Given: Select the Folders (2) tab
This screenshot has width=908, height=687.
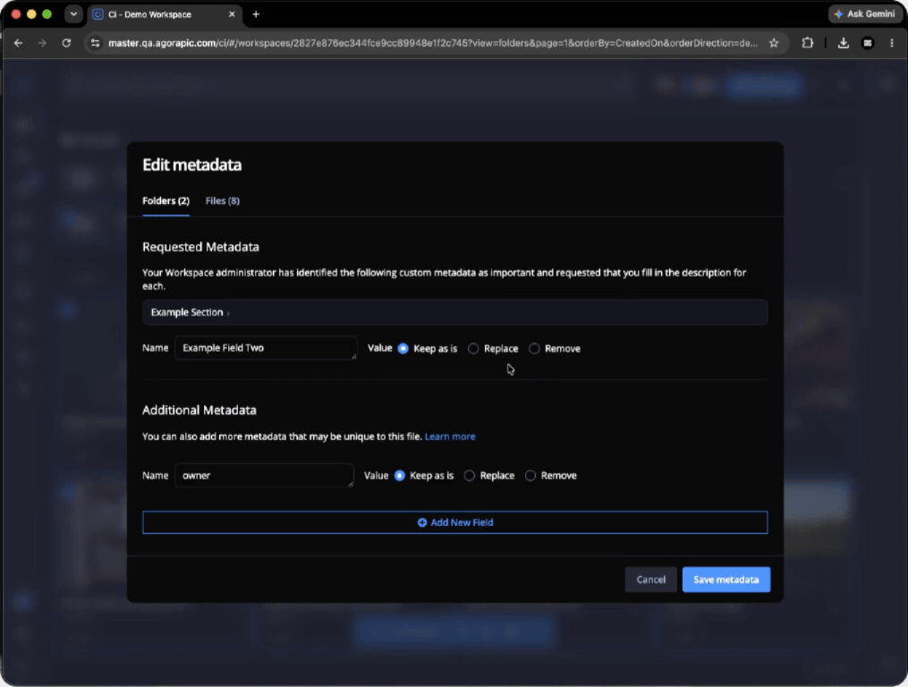Looking at the screenshot, I should click(x=165, y=200).
